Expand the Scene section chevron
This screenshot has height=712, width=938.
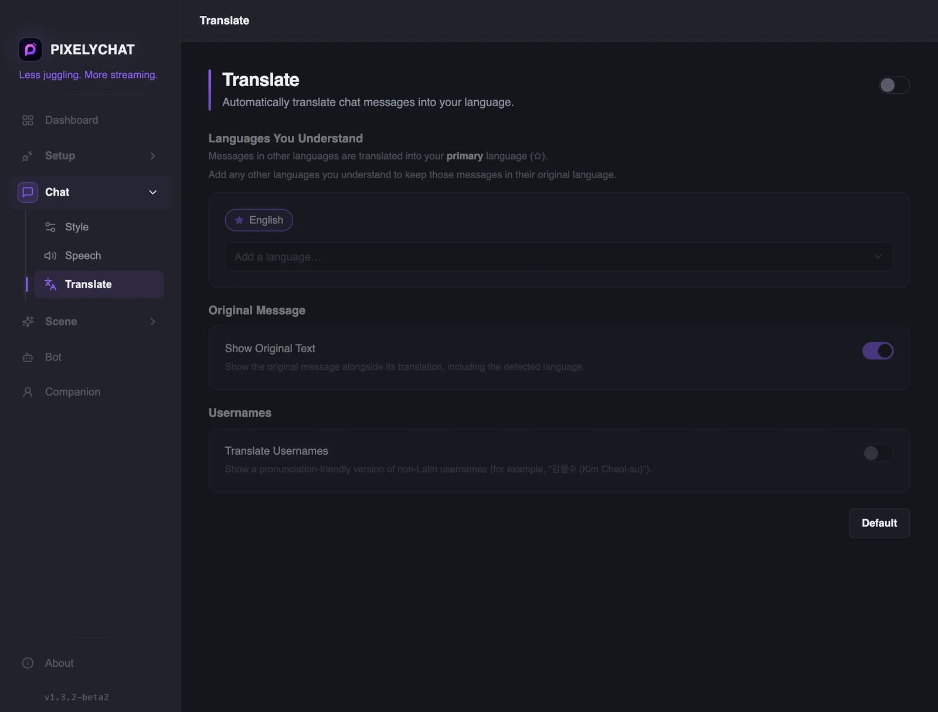click(x=152, y=322)
